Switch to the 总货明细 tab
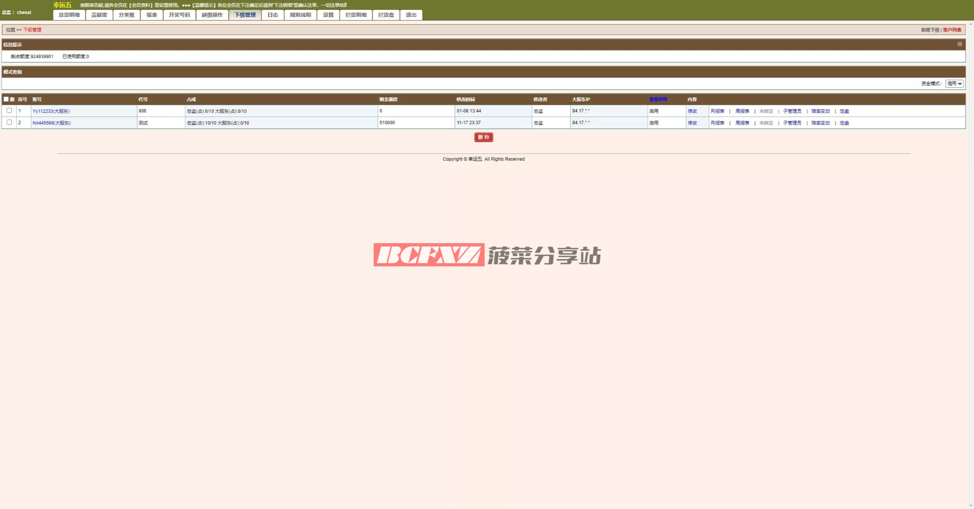The width and height of the screenshot is (974, 509). click(x=69, y=15)
